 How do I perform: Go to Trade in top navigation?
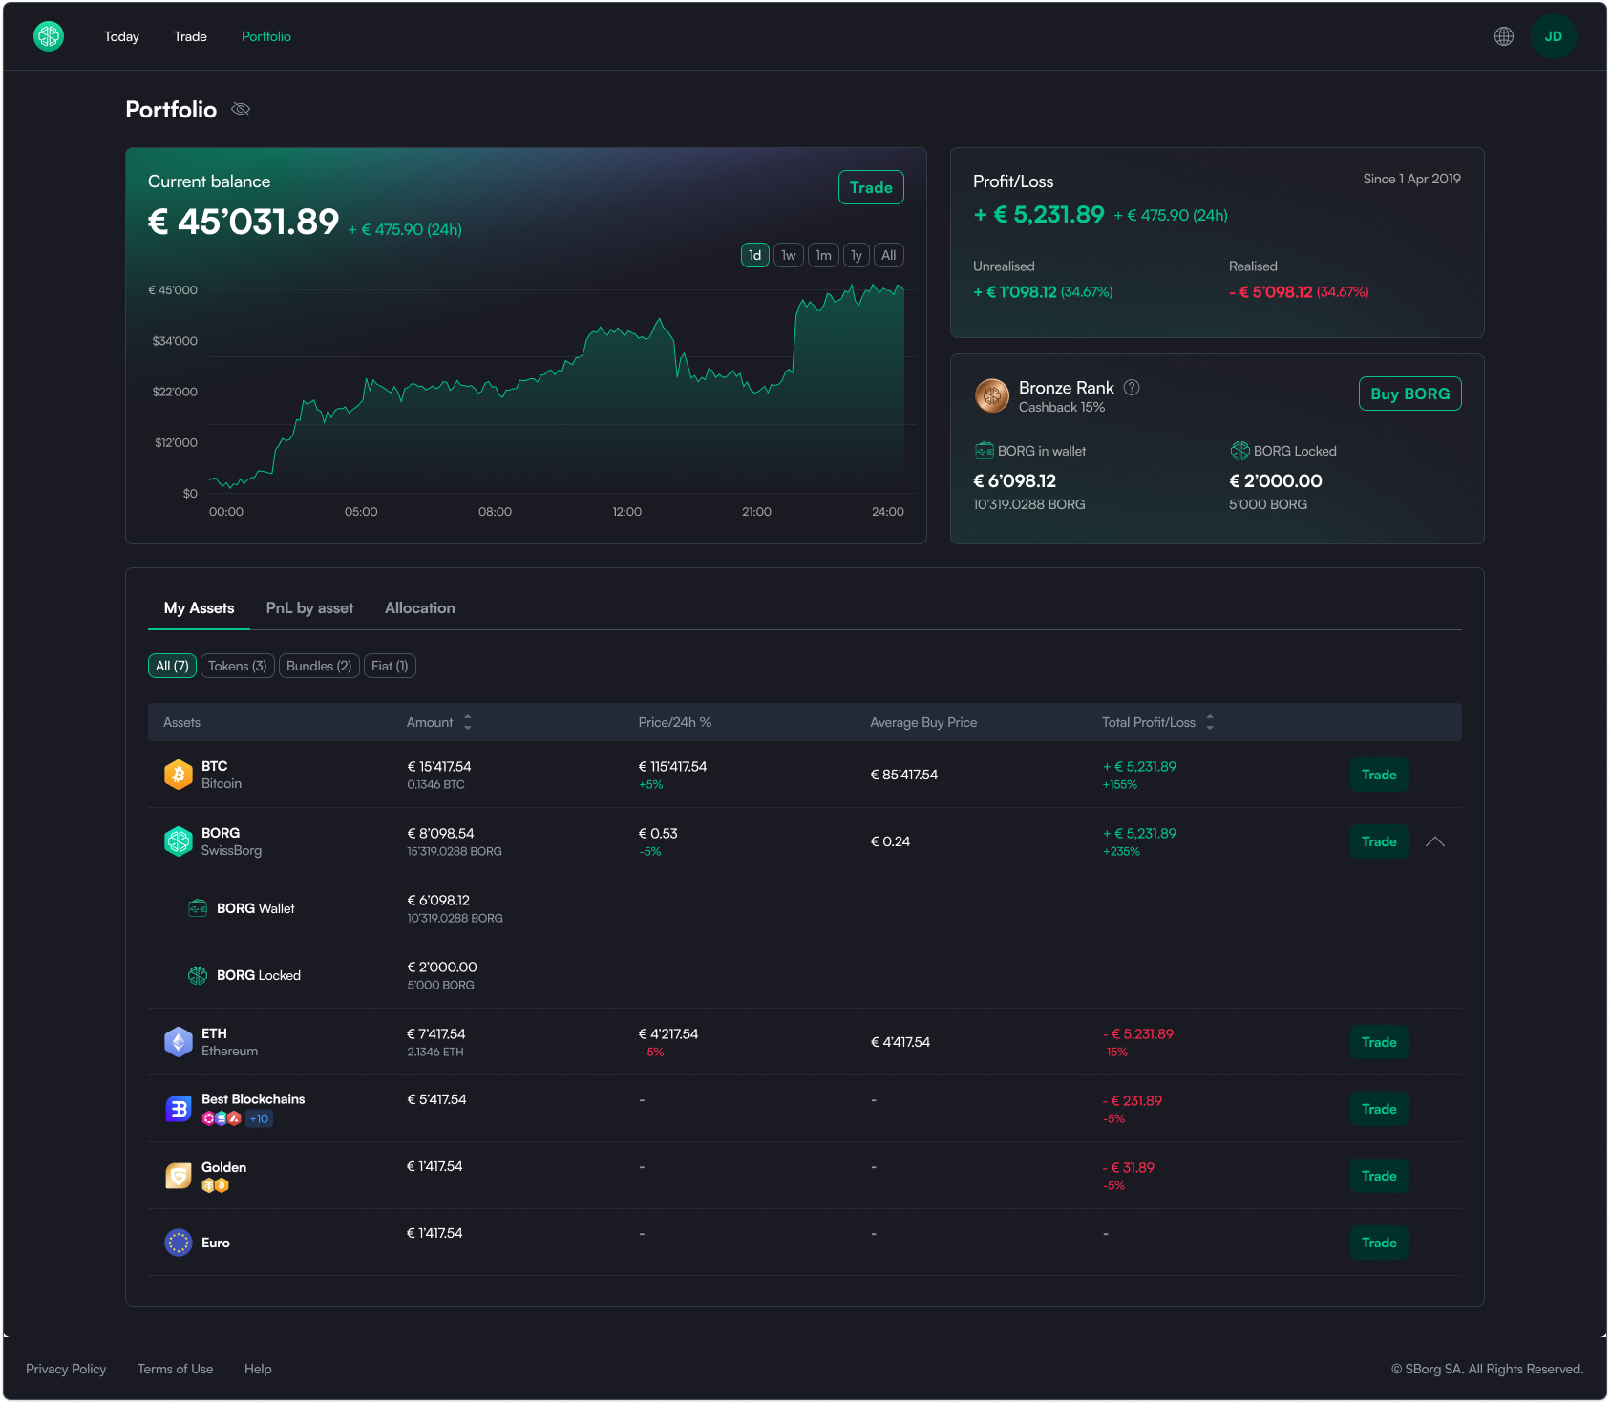[190, 36]
